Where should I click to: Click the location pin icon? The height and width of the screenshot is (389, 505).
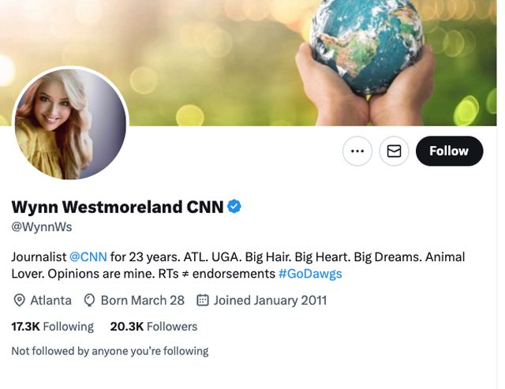pos(20,300)
